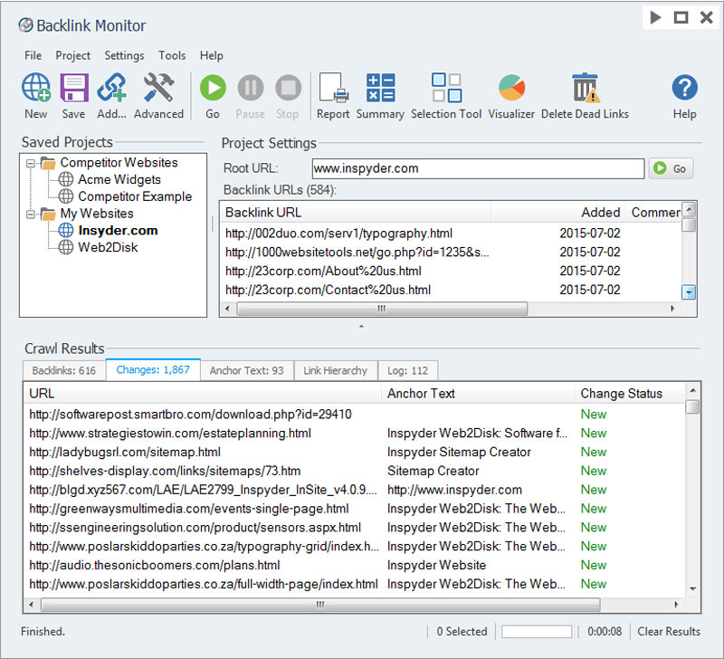Image resolution: width=724 pixels, height=659 pixels.
Task: Click the Backlink Monitor app logo icon
Action: tap(26, 25)
